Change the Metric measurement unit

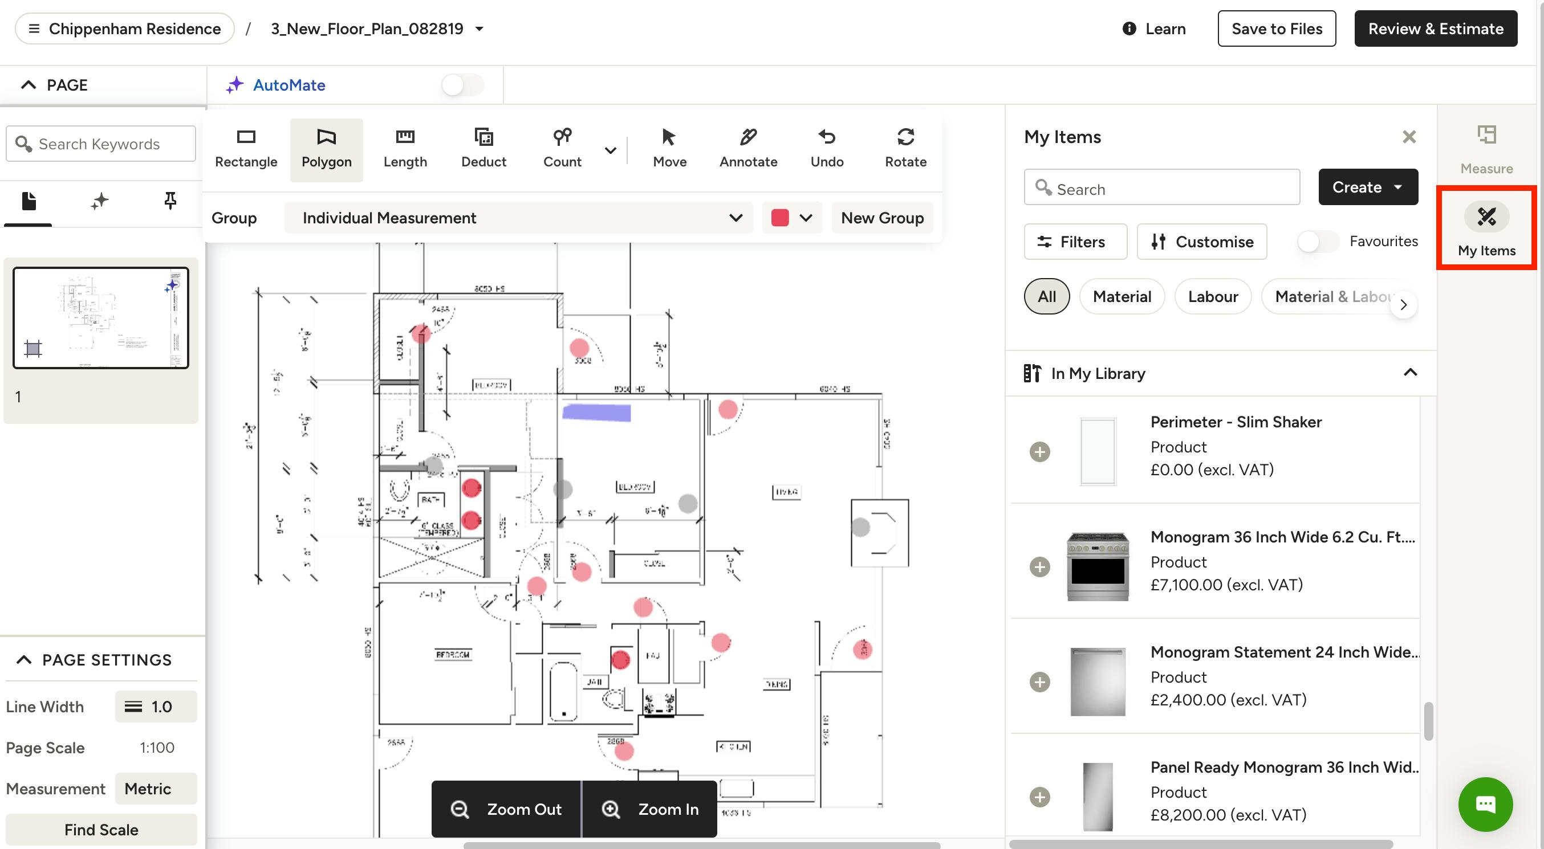click(156, 789)
